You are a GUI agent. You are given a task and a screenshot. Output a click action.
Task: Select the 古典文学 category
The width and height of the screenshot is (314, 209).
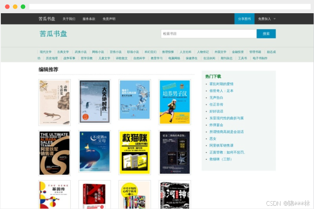(63, 52)
